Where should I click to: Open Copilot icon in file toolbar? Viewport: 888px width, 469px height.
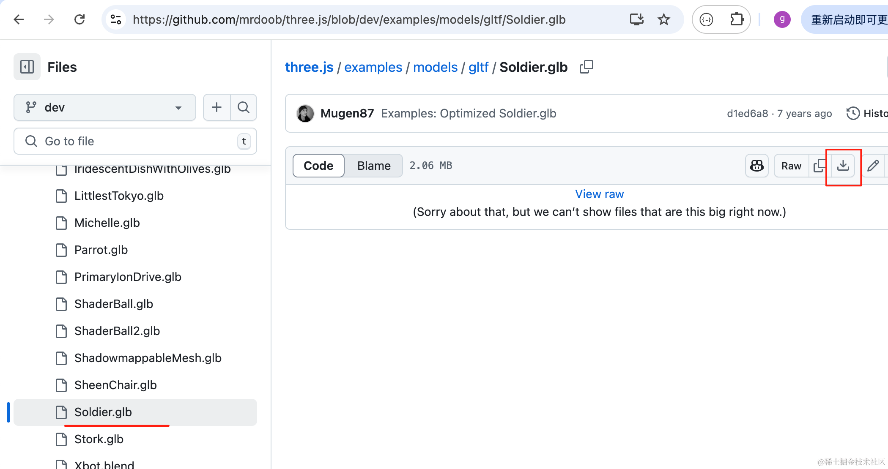(757, 166)
